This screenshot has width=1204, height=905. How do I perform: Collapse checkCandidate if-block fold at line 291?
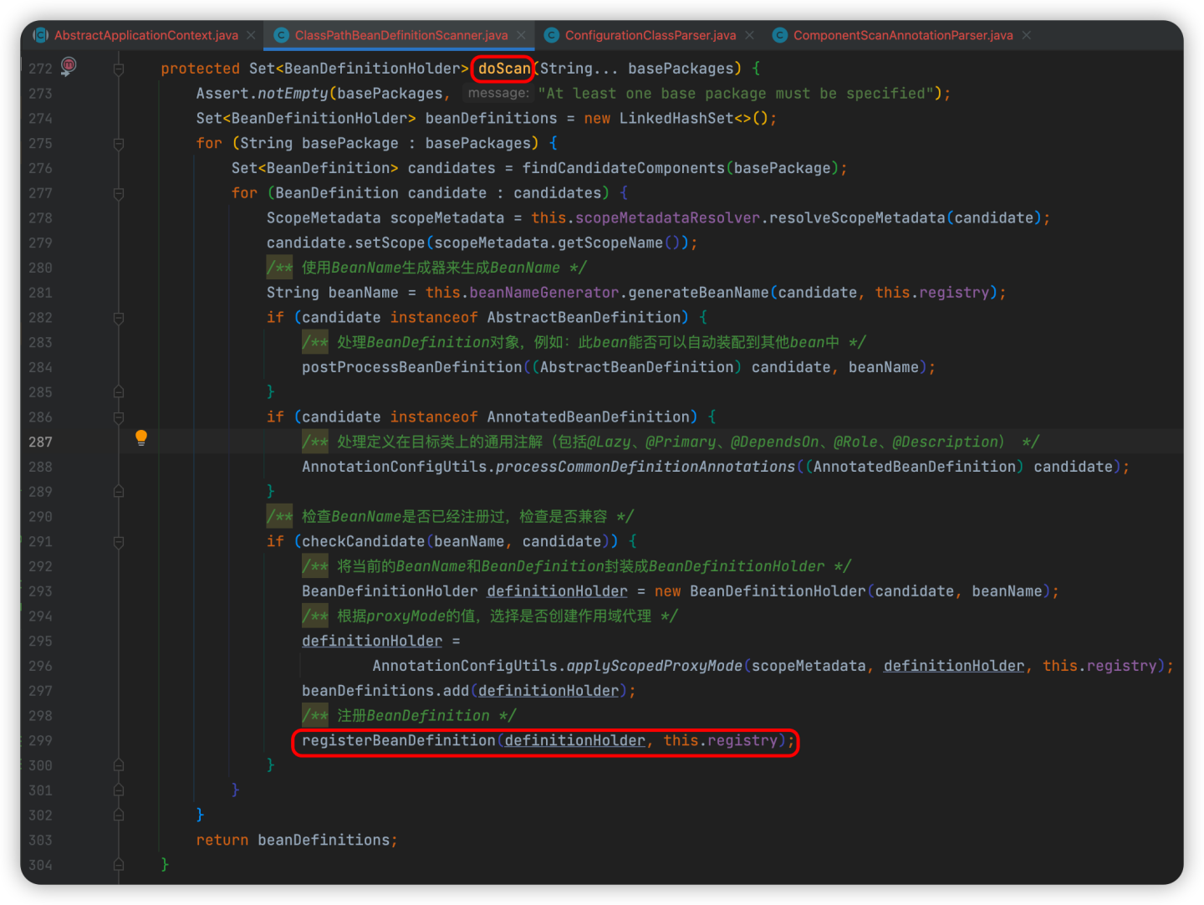coord(119,542)
